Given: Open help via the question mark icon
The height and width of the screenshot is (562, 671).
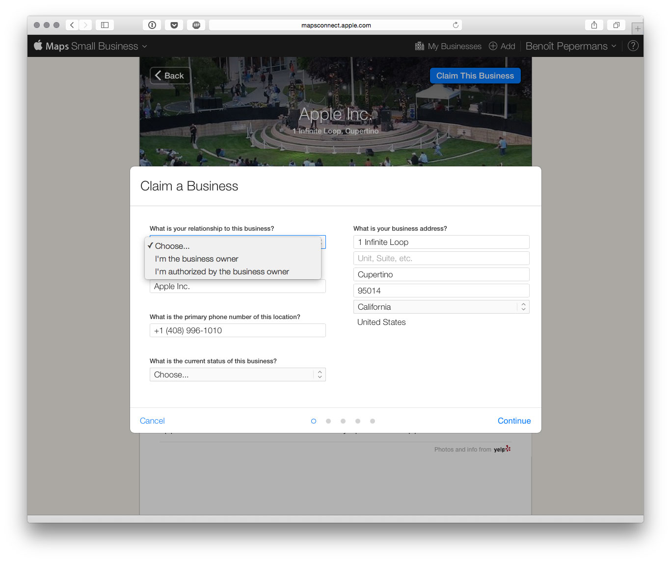Looking at the screenshot, I should pyautogui.click(x=633, y=46).
